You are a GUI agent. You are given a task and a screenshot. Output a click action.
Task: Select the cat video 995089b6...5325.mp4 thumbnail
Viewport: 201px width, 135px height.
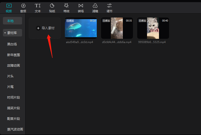coord(153,28)
